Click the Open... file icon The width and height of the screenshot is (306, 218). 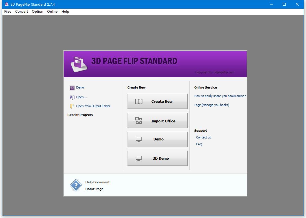72,97
